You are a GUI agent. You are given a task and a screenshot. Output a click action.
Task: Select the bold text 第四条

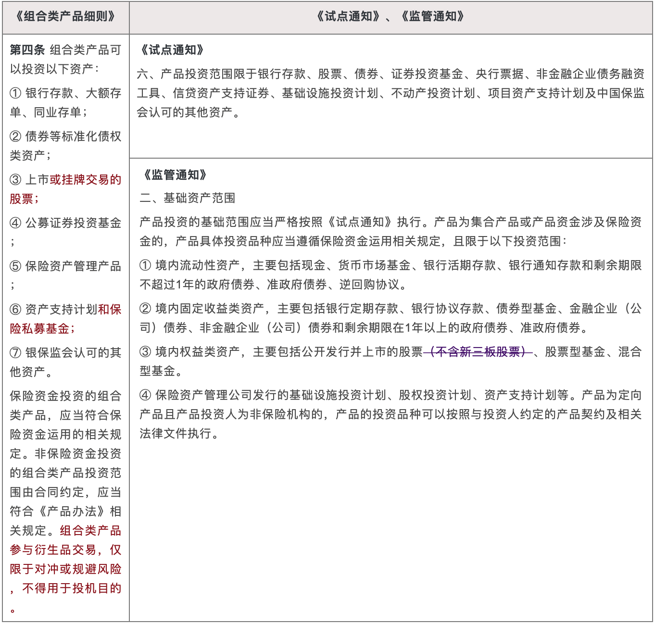coord(27,50)
